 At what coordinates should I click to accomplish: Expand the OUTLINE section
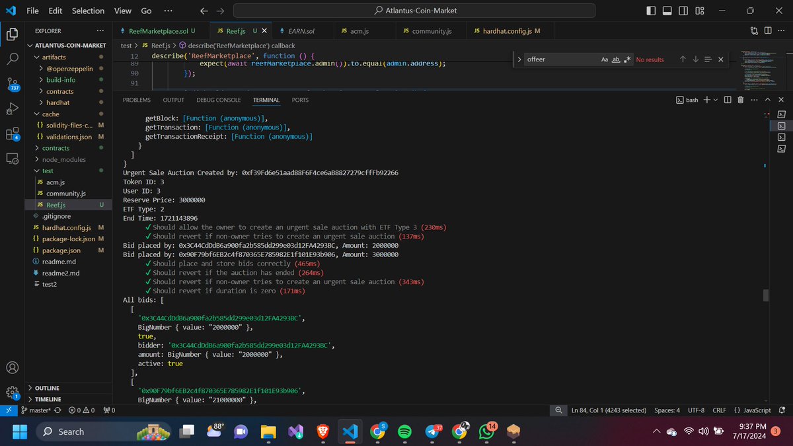(46, 388)
